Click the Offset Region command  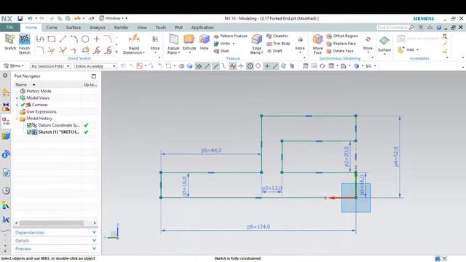click(342, 36)
